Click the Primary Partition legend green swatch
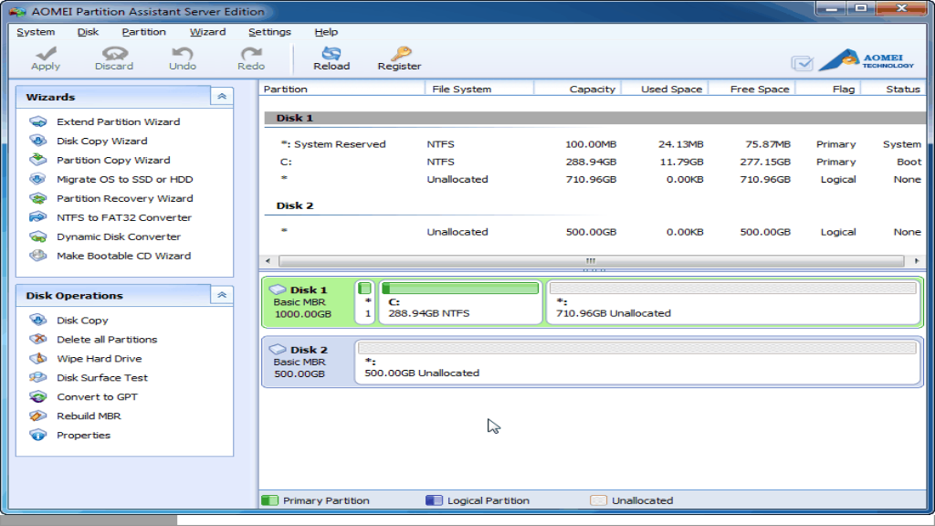Viewport: 935px width, 526px height. click(x=270, y=500)
